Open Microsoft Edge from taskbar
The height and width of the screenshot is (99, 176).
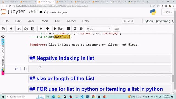[53, 97]
